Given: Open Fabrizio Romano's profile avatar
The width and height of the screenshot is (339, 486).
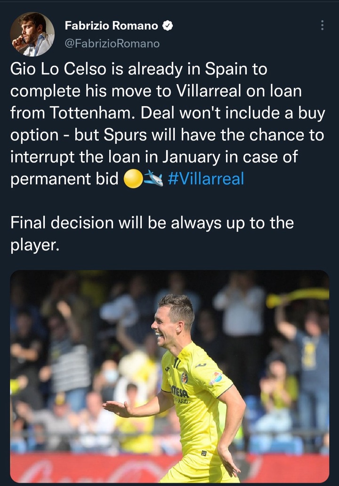Looking at the screenshot, I should click(32, 34).
